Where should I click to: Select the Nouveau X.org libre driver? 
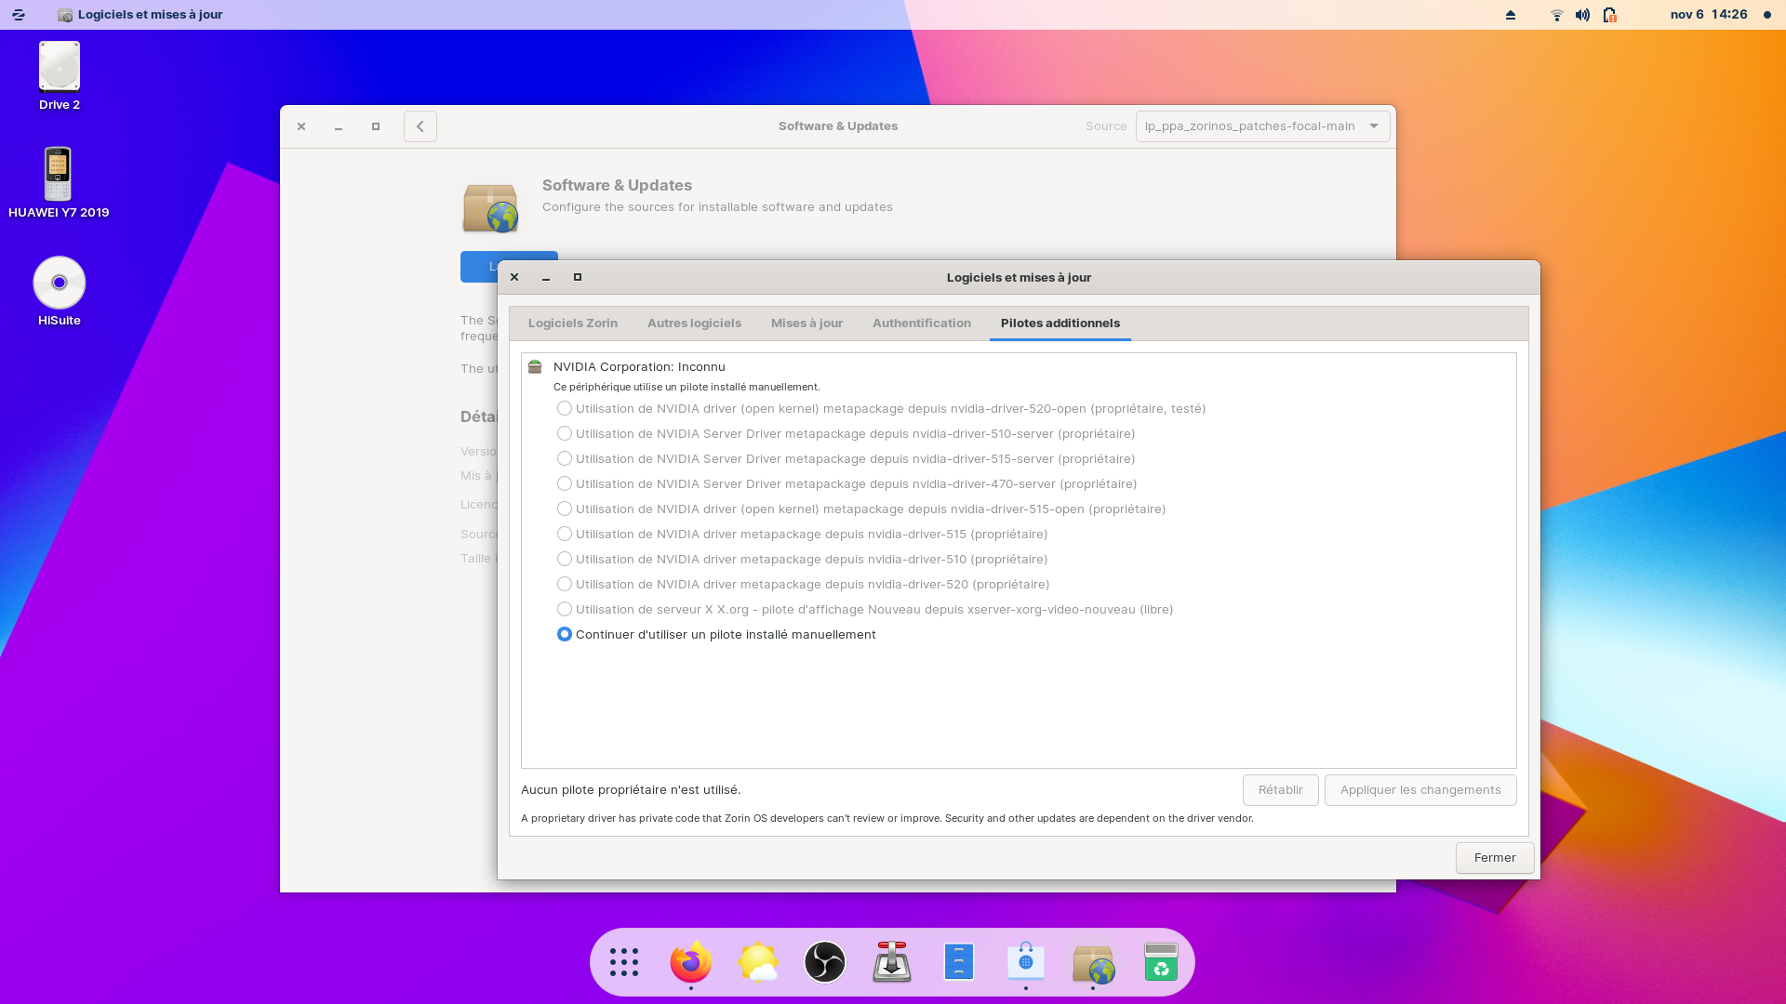[565, 609]
